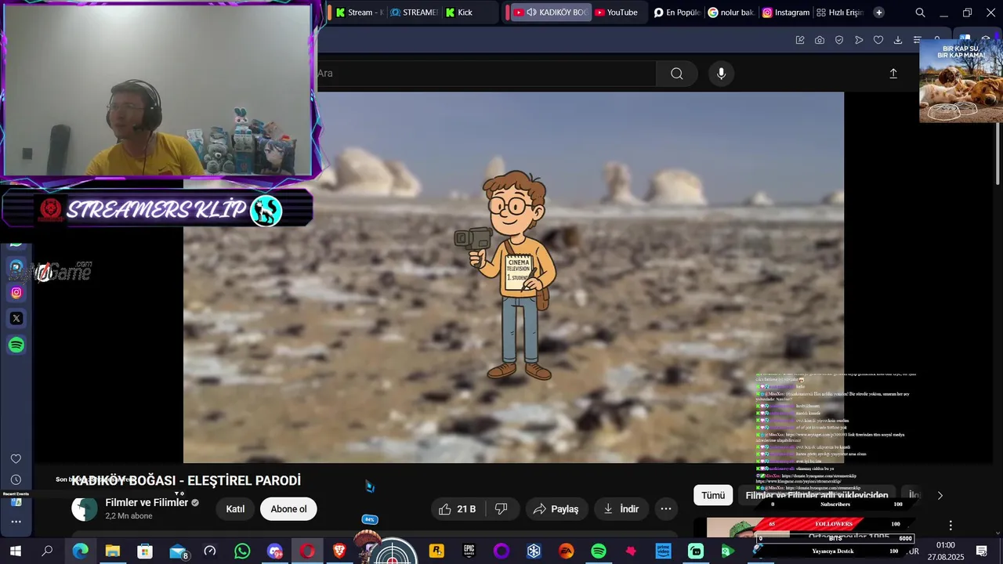Show next filter chips arrow
The height and width of the screenshot is (564, 1003).
click(x=940, y=495)
